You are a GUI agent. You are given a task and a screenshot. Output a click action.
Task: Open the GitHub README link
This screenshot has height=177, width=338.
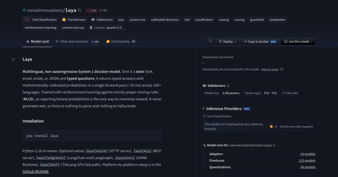[35, 171]
